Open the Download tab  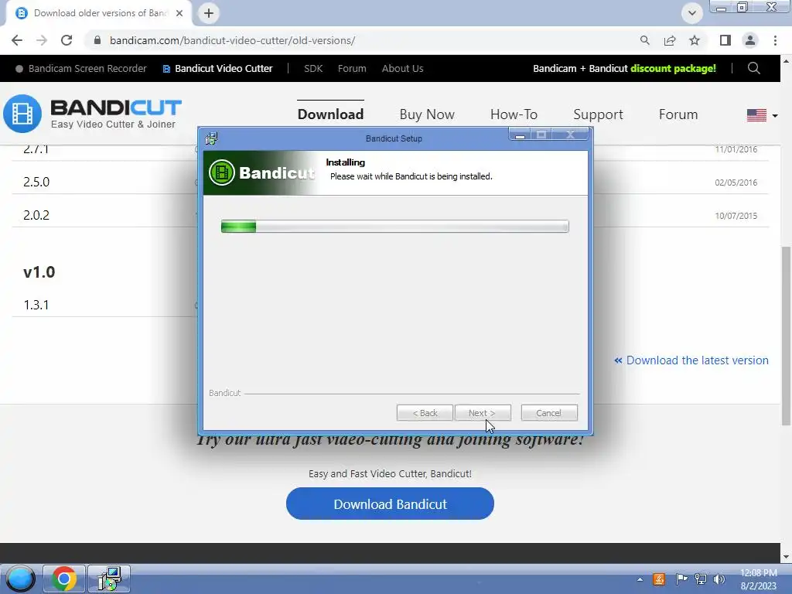pos(330,114)
